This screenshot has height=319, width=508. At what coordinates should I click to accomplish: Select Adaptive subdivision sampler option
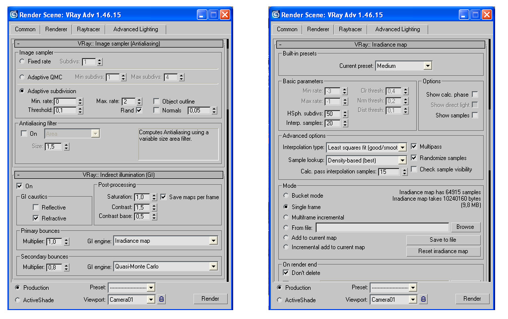coord(22,91)
